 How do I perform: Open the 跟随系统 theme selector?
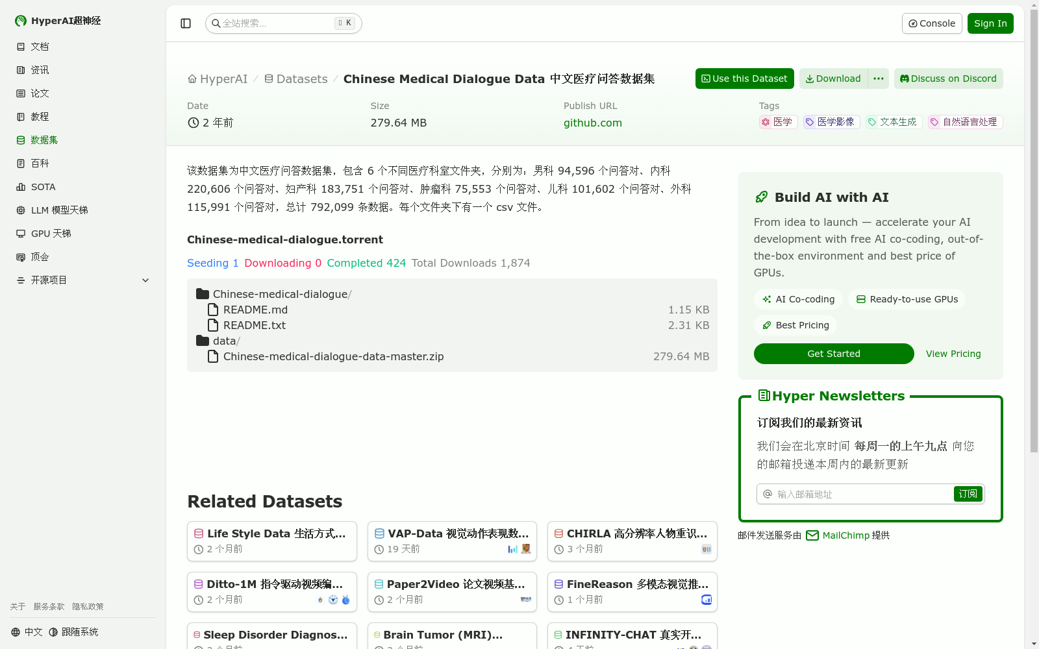click(x=73, y=632)
